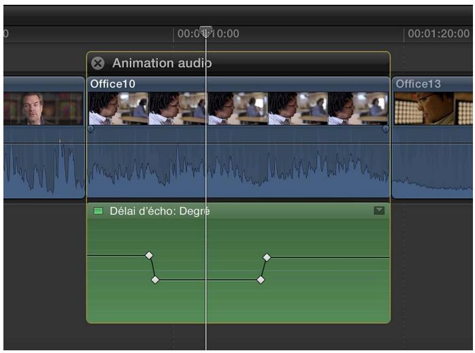Viewport: 475px width, 353px height.
Task: Click the Office10 left fade handle
Action: coord(91,129)
